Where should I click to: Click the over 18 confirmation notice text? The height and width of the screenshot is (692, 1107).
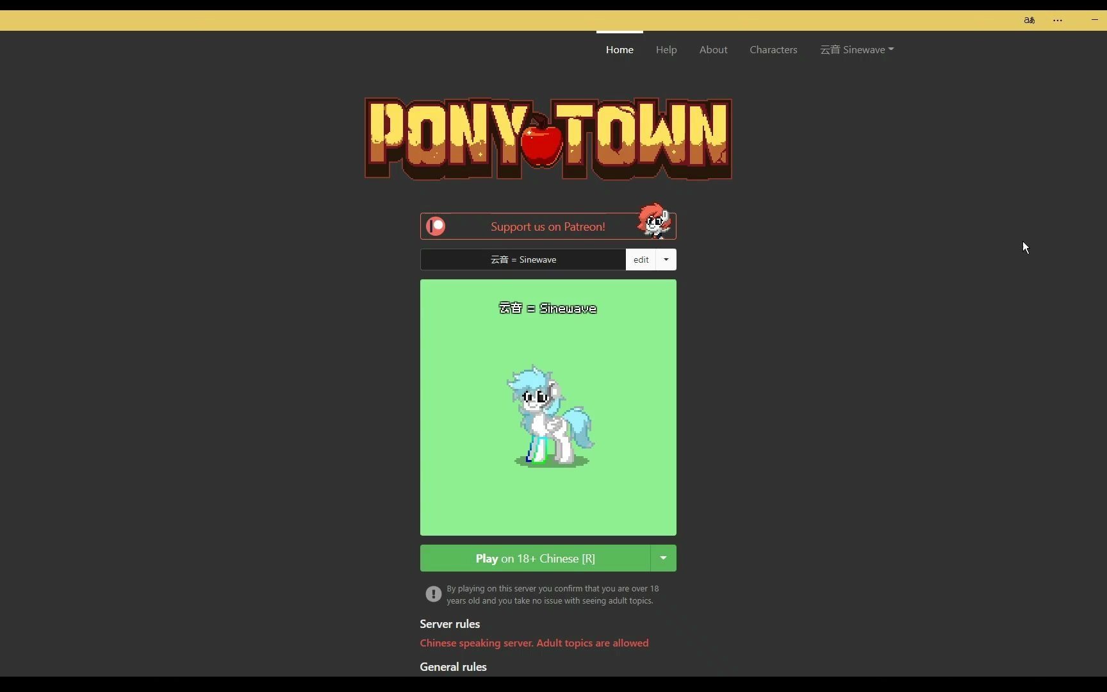(552, 595)
